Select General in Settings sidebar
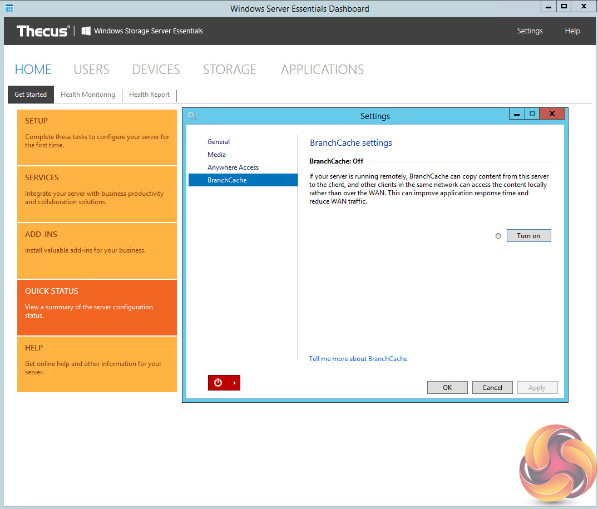 (243, 142)
